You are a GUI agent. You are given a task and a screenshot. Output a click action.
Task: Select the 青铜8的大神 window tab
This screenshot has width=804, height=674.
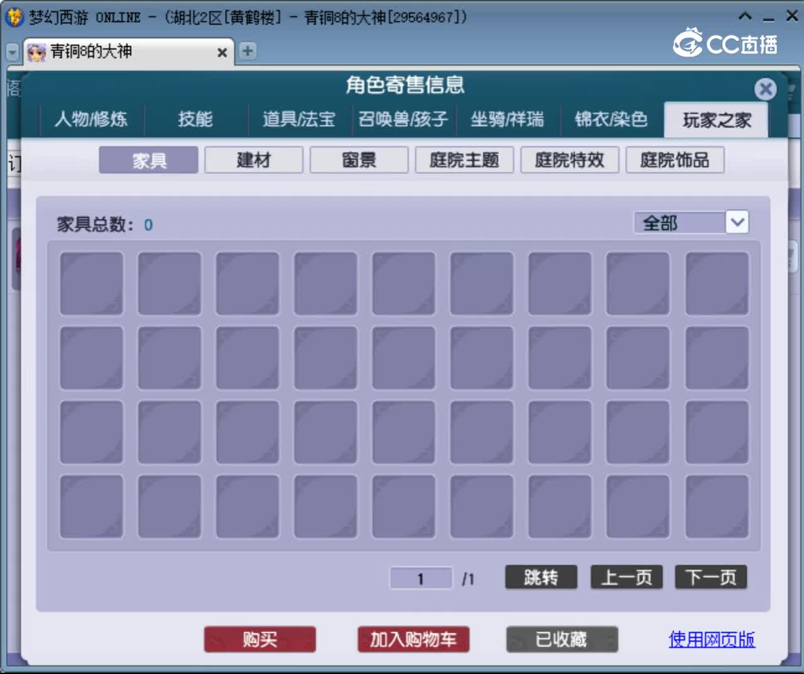pos(129,52)
